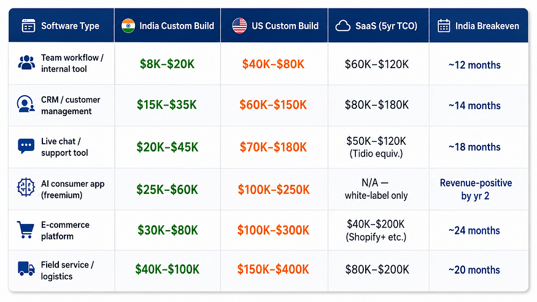This screenshot has width=537, height=302.
Task: Click the US flag icon in header
Action: point(239,26)
